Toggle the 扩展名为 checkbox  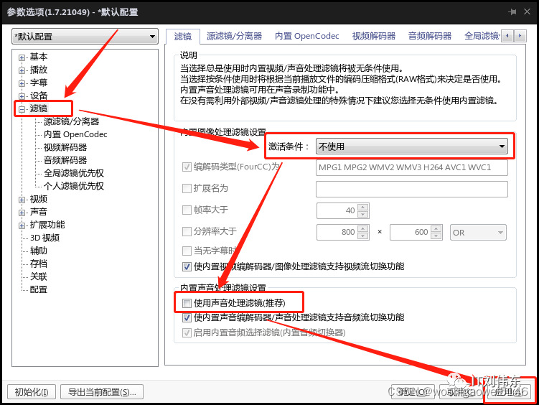[187, 188]
